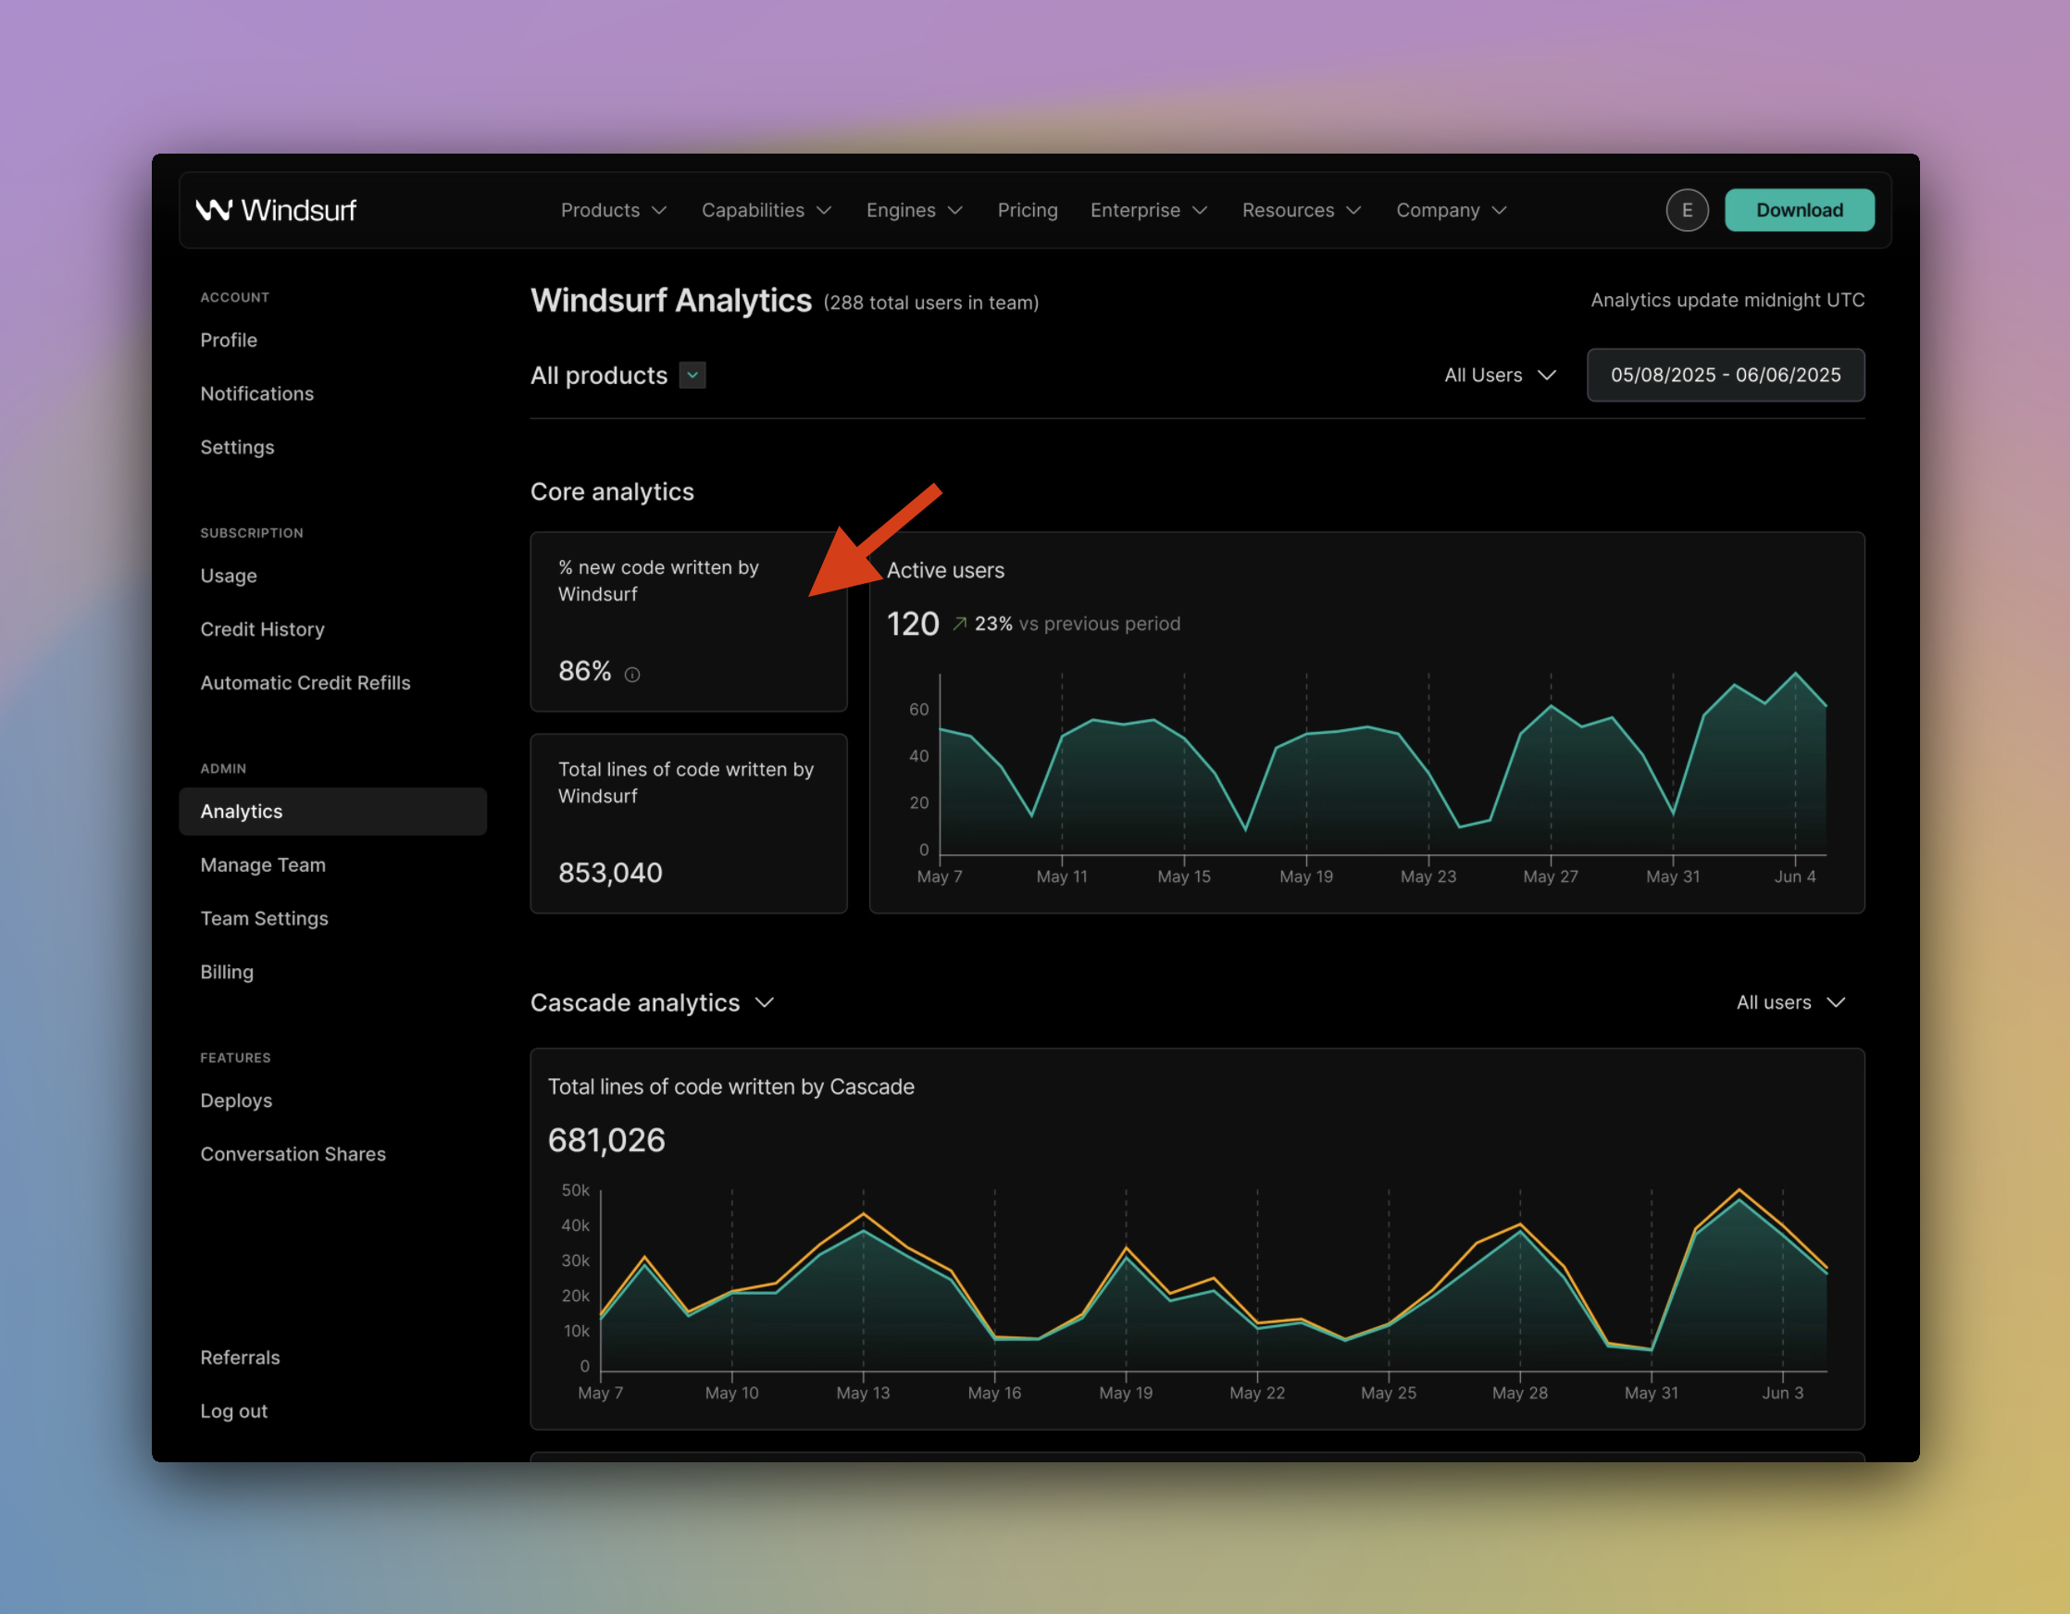The width and height of the screenshot is (2070, 1614).
Task: Click the Download button
Action: [x=1798, y=210]
